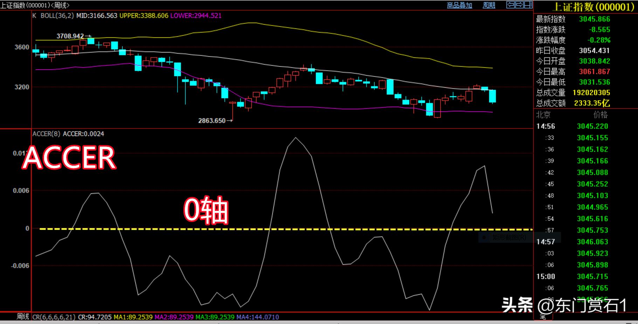Click the 3200 price axis label
Screen dimensions: 638x324
click(22, 87)
